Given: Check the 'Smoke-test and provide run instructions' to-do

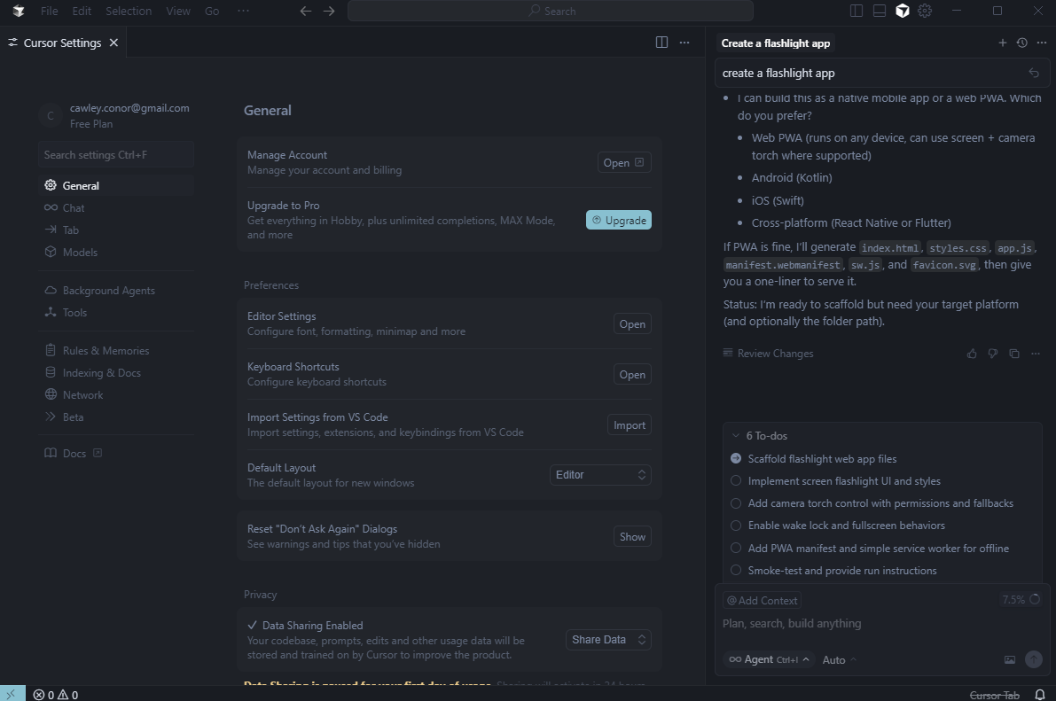Looking at the screenshot, I should point(736,570).
